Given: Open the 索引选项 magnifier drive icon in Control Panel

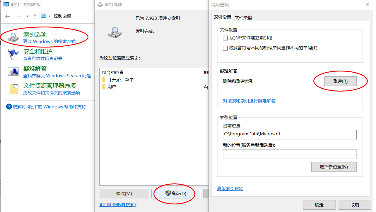Looking at the screenshot, I should pos(13,37).
